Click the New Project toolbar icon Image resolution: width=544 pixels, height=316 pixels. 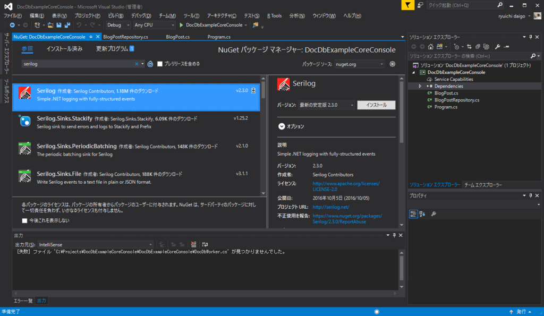pyautogui.click(x=37, y=25)
